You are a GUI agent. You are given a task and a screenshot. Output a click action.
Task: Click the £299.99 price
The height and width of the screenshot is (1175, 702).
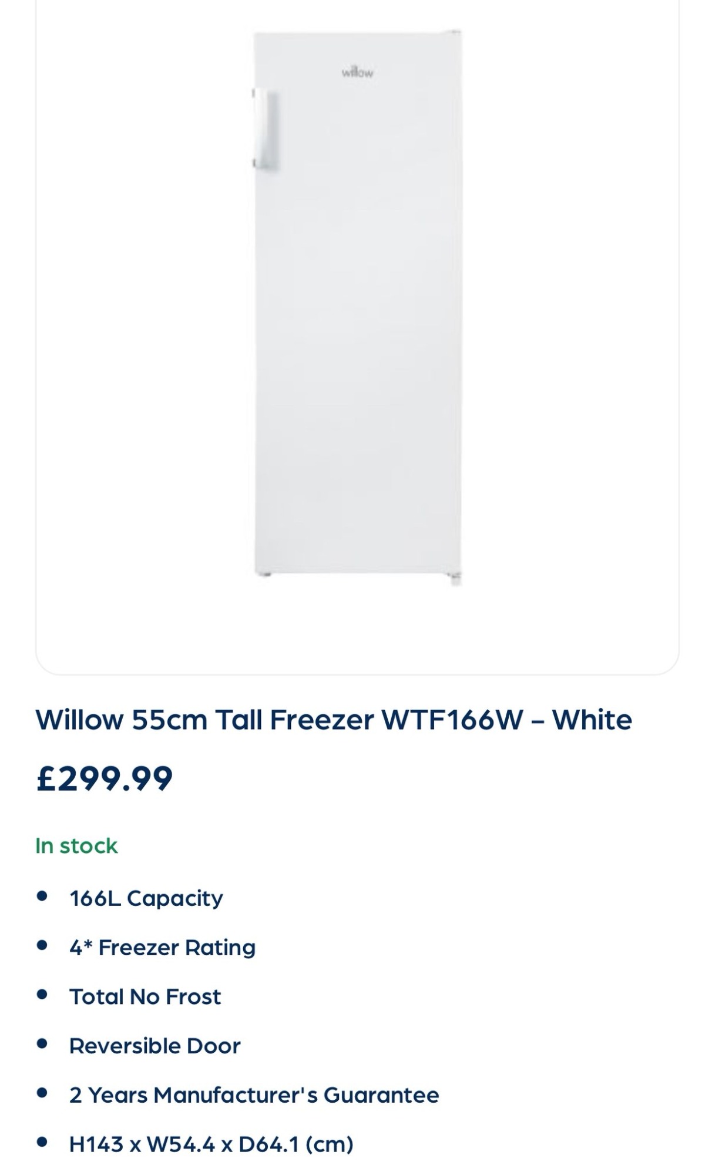(104, 778)
